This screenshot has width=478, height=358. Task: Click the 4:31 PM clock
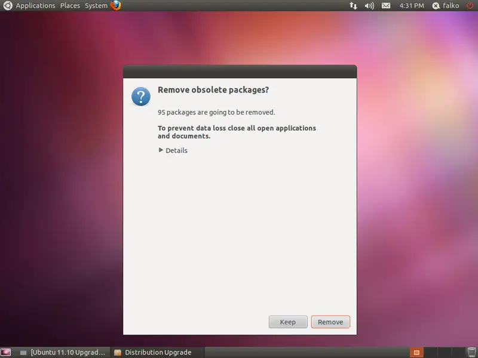pos(412,5)
